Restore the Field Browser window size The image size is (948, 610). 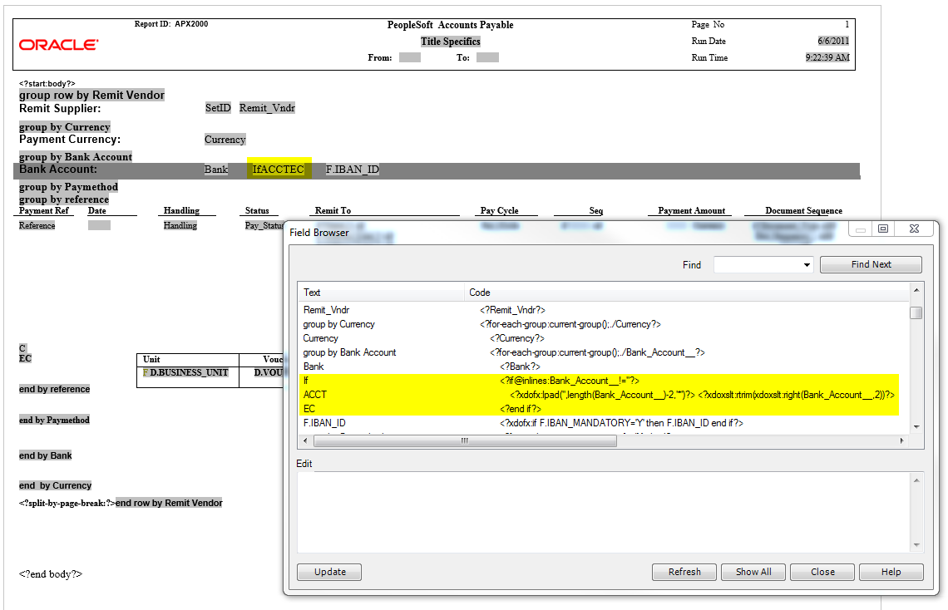(885, 229)
